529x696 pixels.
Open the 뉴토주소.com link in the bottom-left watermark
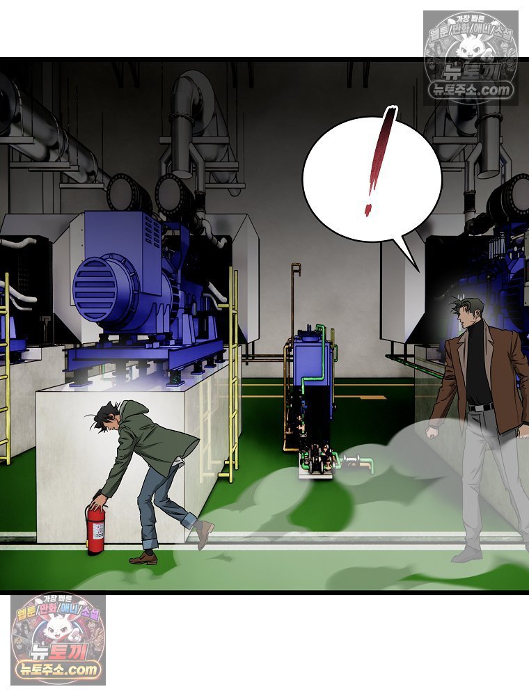click(58, 670)
